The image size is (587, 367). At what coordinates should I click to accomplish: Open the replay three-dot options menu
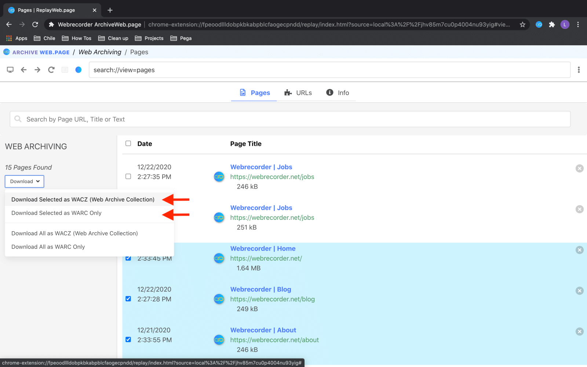(579, 70)
